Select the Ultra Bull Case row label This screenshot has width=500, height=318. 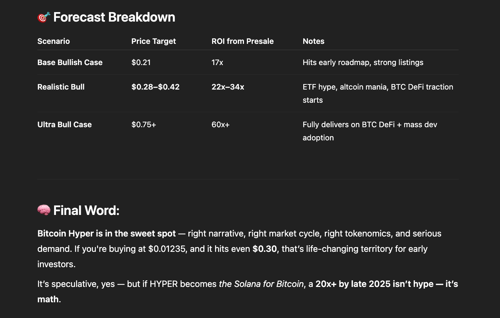[x=64, y=125]
